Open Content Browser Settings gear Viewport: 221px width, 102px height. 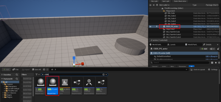tap(213, 69)
